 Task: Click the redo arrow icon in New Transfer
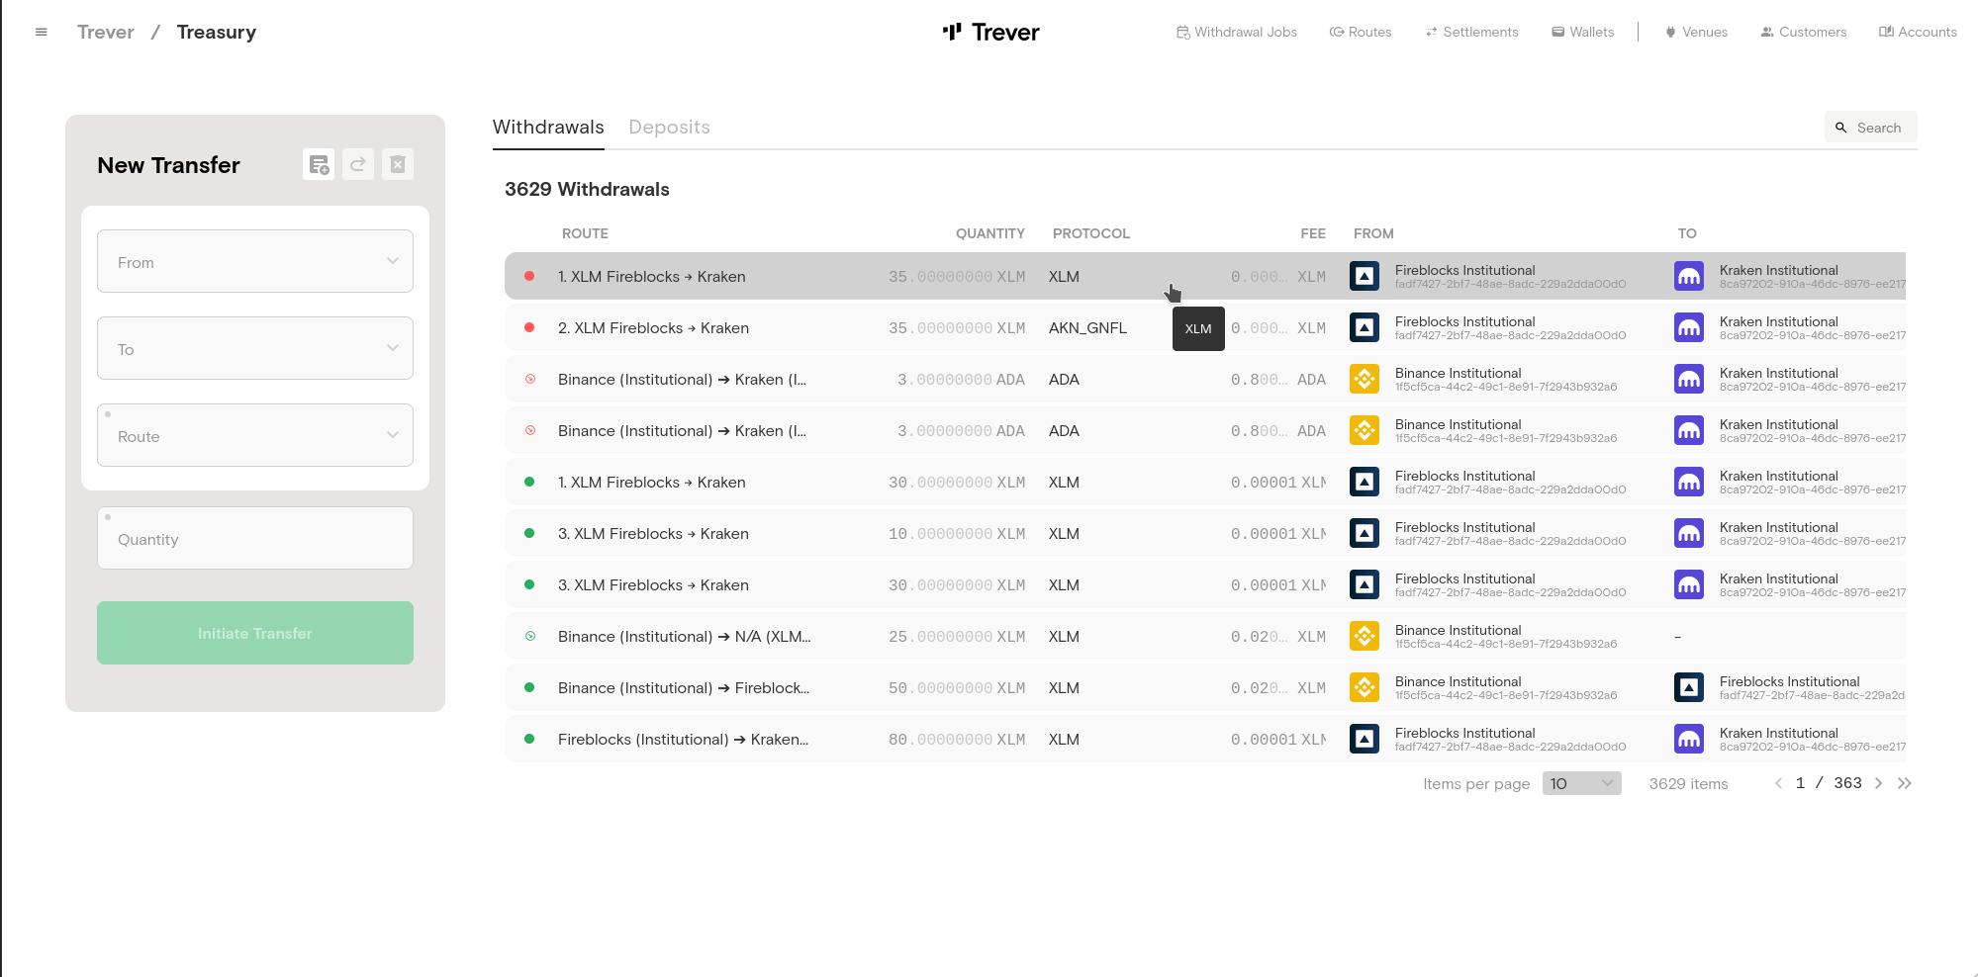tap(358, 164)
